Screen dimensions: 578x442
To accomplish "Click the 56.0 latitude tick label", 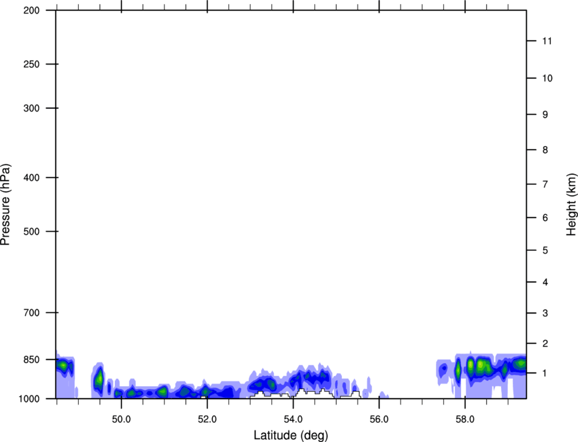I will [x=379, y=420].
